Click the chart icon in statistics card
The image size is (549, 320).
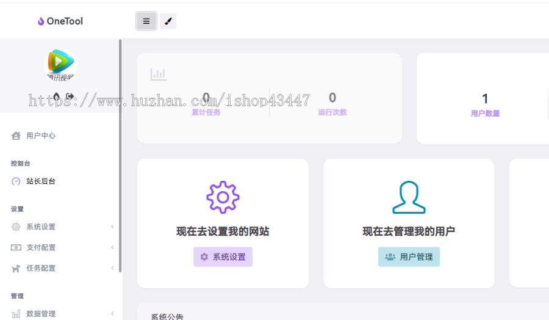[159, 75]
